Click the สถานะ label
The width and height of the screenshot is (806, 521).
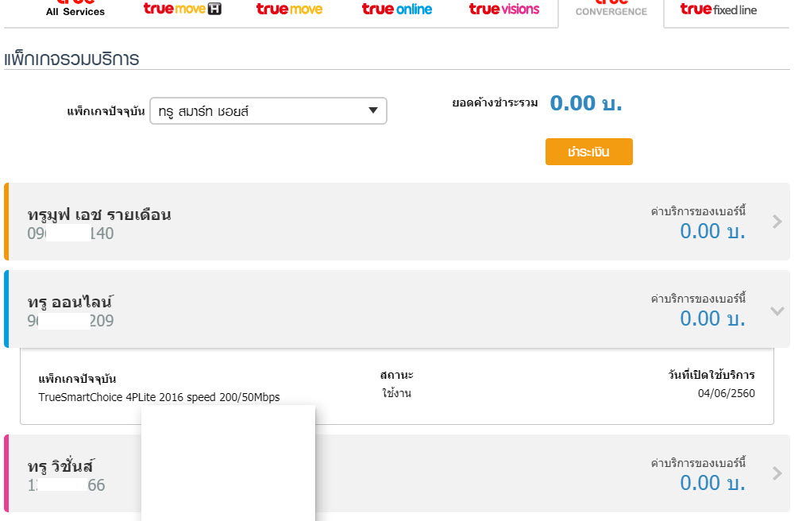coord(397,375)
